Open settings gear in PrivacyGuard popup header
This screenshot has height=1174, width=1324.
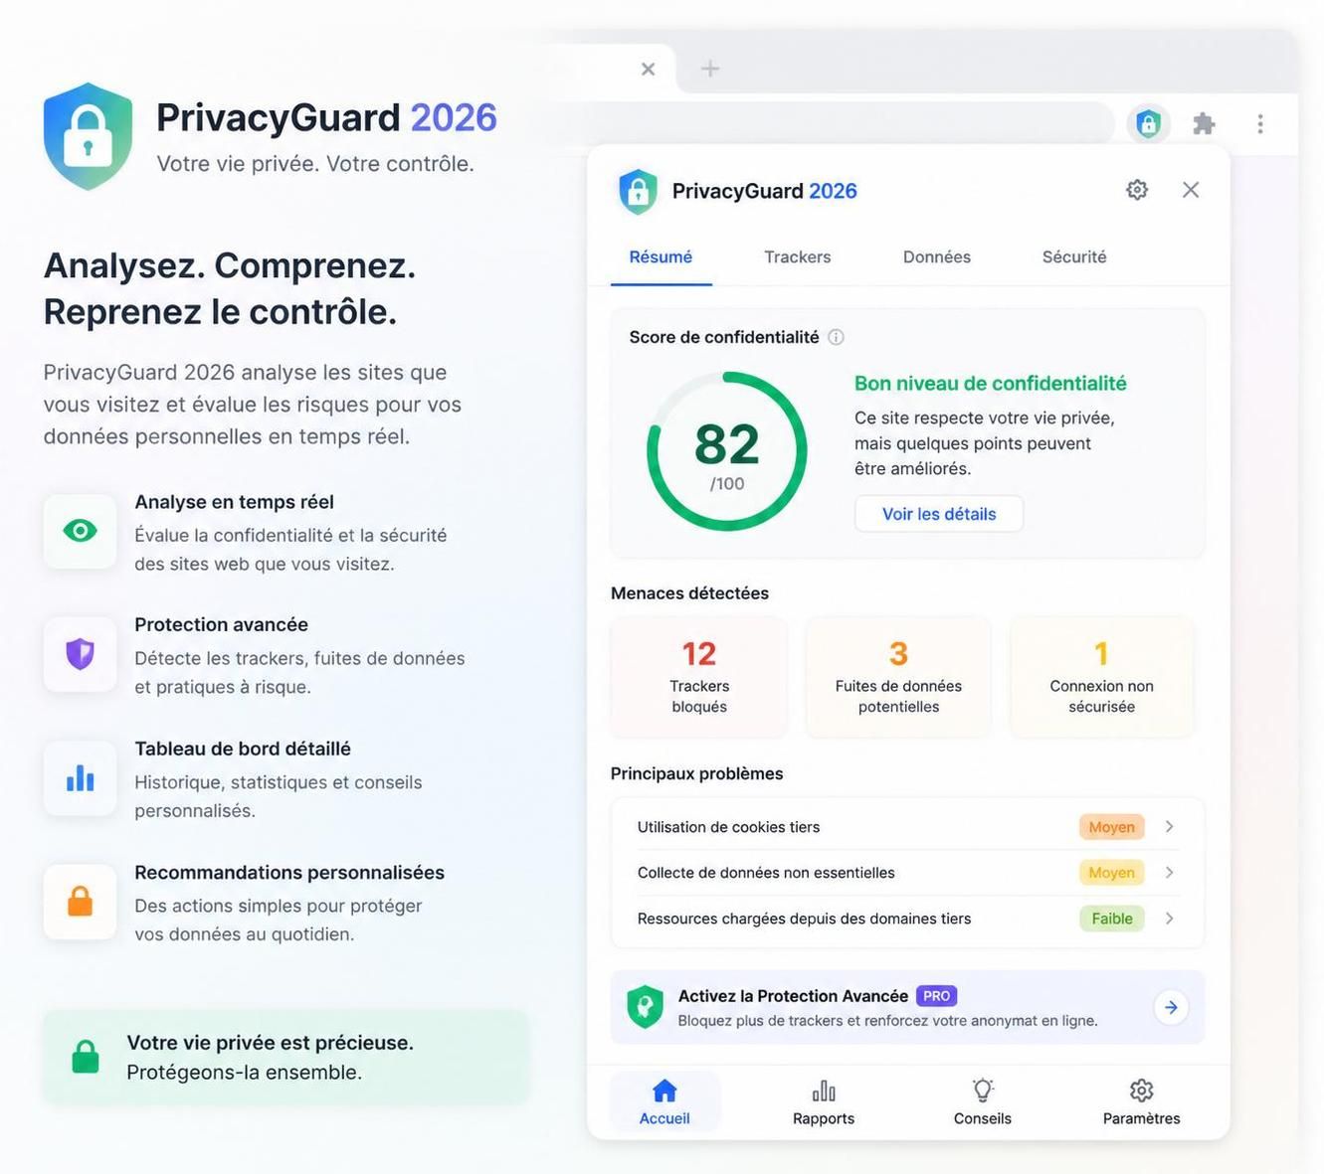[1137, 190]
